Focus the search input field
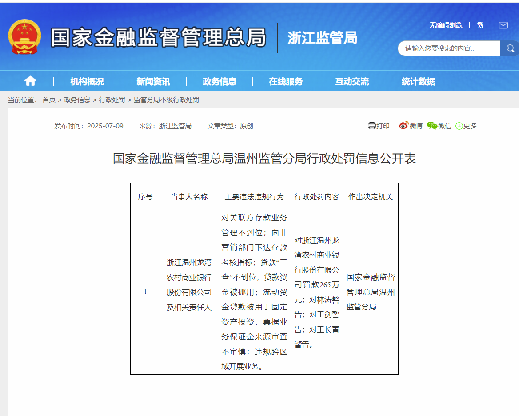 click(449, 48)
